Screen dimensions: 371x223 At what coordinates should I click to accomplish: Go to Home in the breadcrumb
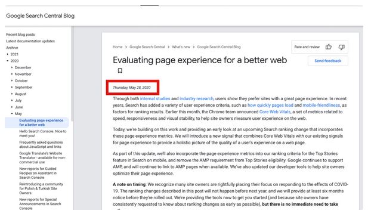(118, 47)
